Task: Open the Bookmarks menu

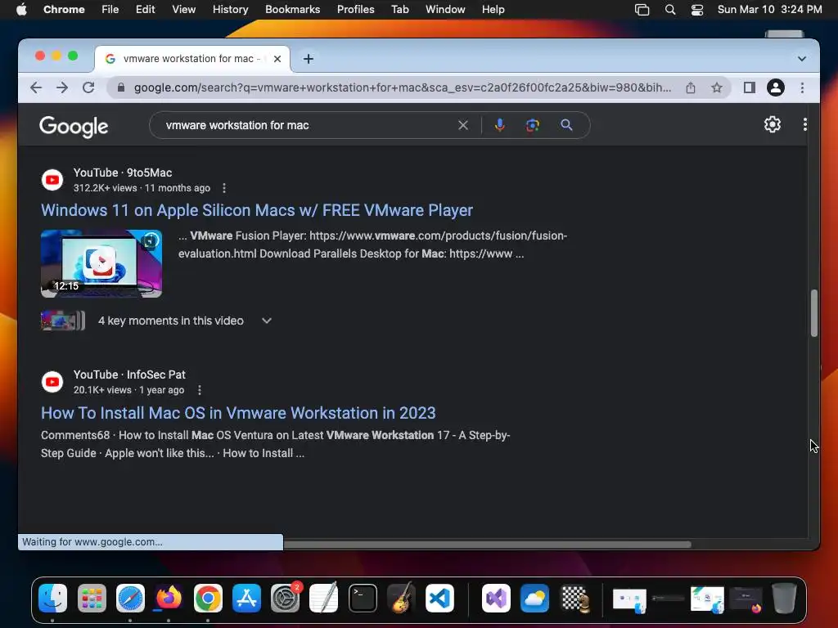Action: [292, 10]
